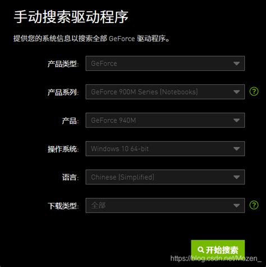Open the GeForce 900M Series (Notebooks) selector
Image resolution: width=266 pixels, height=267 pixels.
click(165, 92)
